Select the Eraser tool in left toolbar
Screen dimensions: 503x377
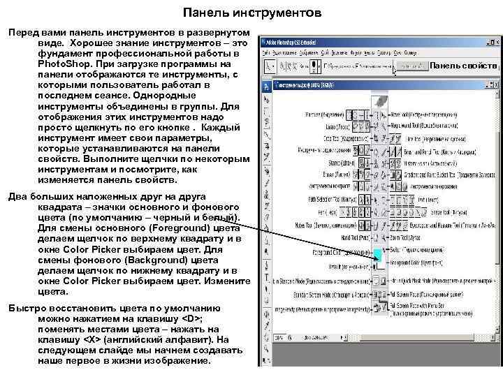(x=266, y=217)
